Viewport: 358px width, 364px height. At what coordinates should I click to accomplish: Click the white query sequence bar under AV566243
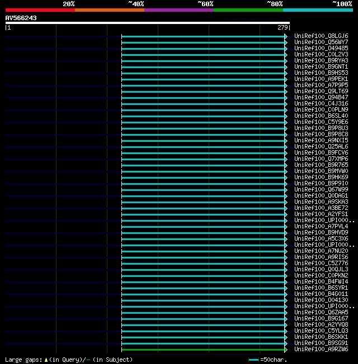(x=148, y=23)
